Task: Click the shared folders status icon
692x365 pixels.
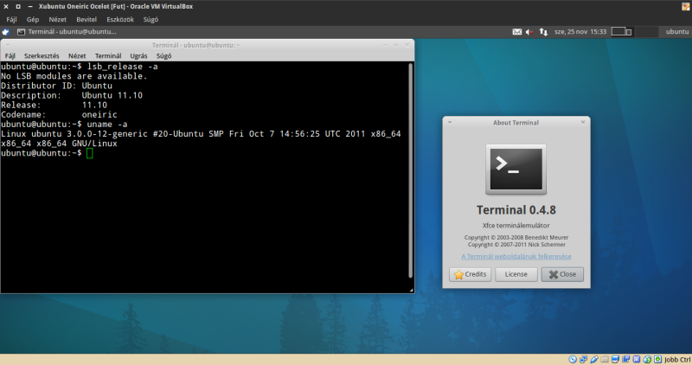Action: (605, 359)
